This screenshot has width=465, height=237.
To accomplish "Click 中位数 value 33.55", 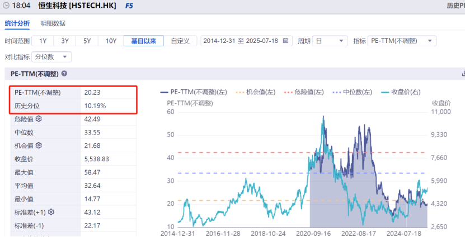I will pos(92,132).
